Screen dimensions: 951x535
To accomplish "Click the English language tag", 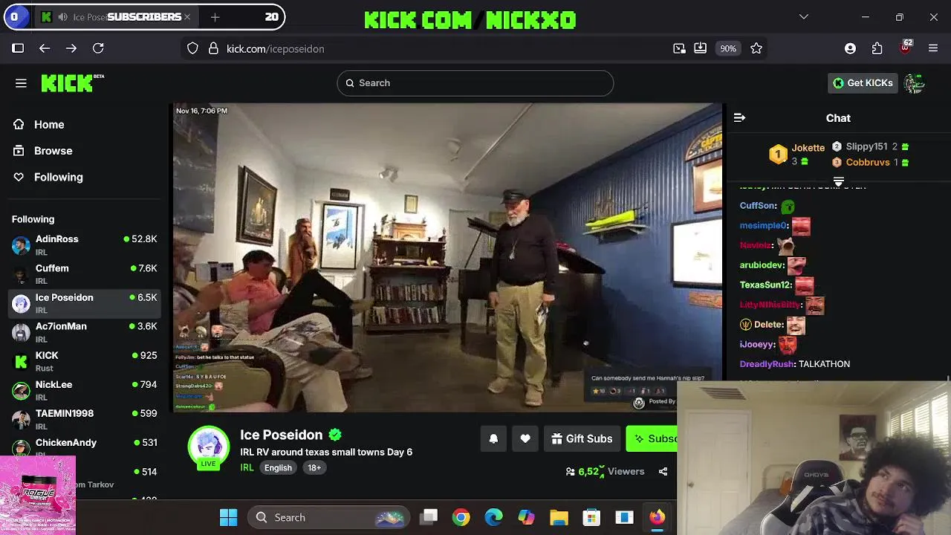I will [278, 467].
